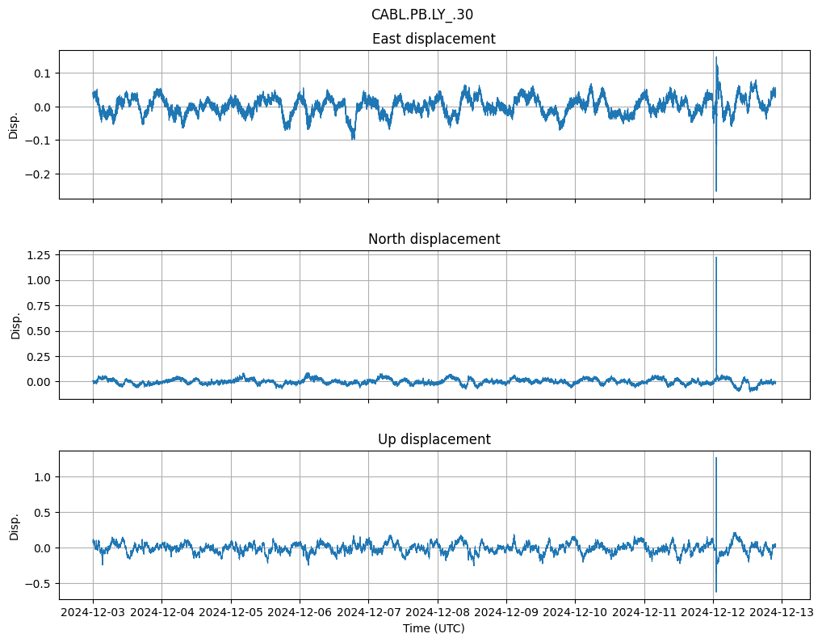Click the North displacement subplot title
Viewport: 822px width, 642px height.
[434, 239]
